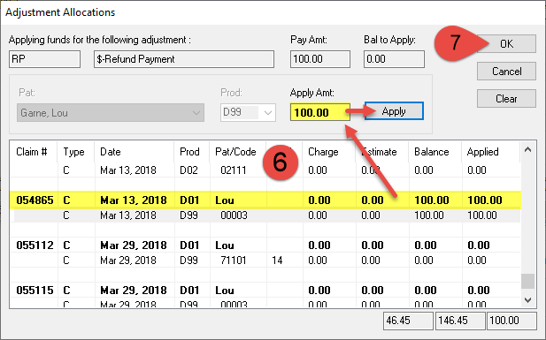546x340 pixels.
Task: Click the claims list scrollbar thumb
Action: pos(528,281)
